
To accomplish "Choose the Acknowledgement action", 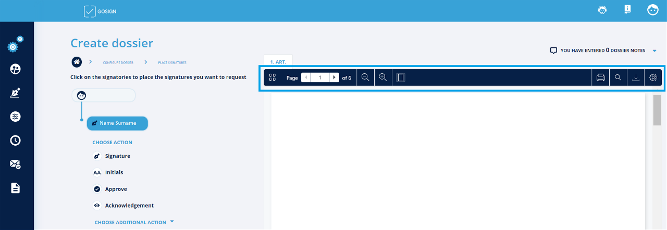I will point(129,206).
